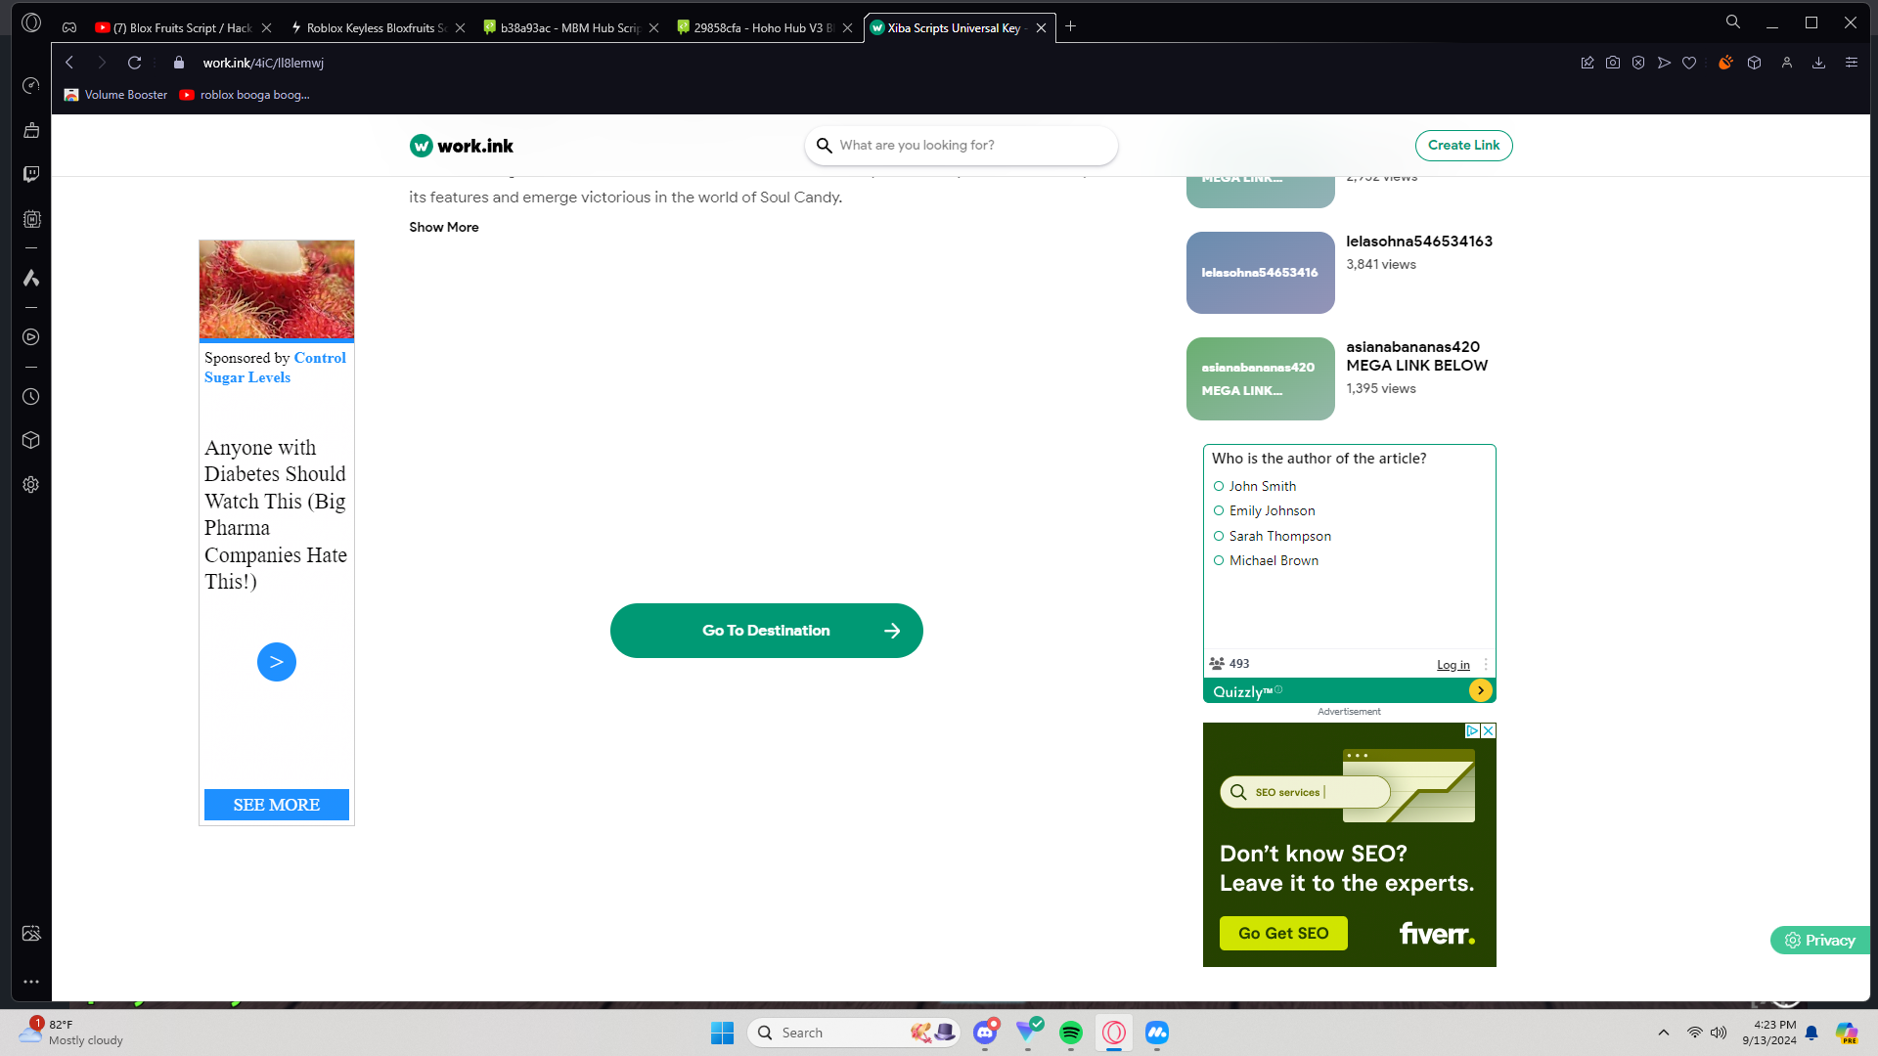
Task: Click the Control Sugar Levels sponsor link
Action: point(275,368)
